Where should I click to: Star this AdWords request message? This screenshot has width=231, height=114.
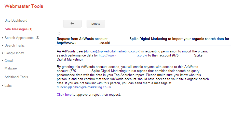[x=59, y=34]
